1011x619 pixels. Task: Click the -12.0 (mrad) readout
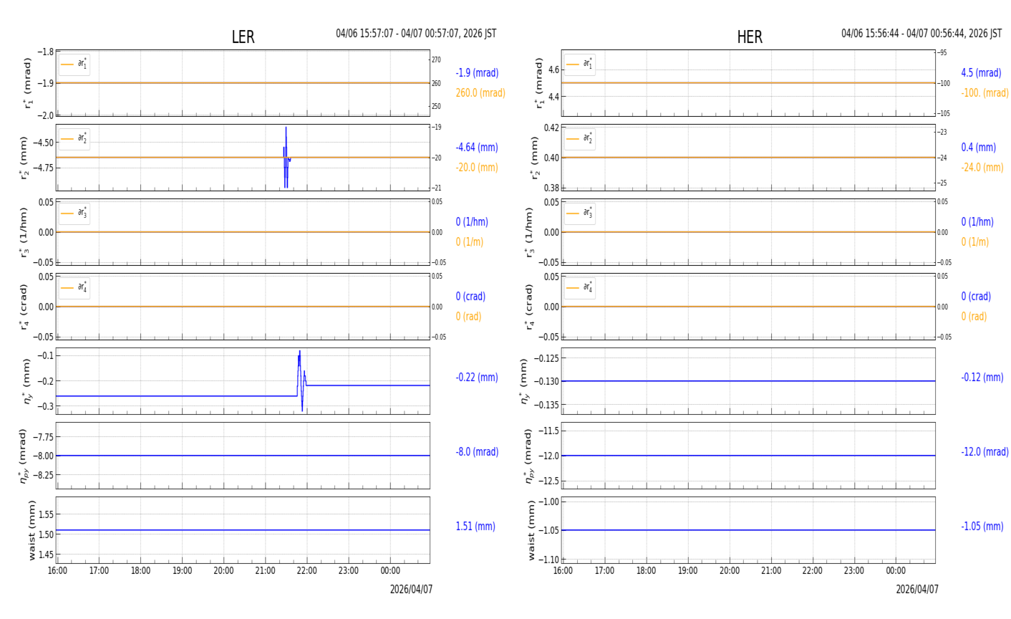point(985,452)
